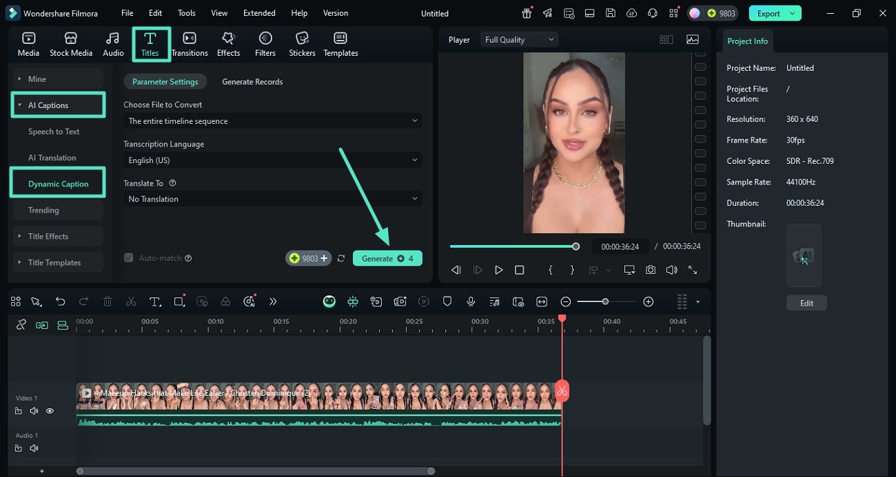Select Trending option
Screen dimensions: 896x477
tap(43, 210)
